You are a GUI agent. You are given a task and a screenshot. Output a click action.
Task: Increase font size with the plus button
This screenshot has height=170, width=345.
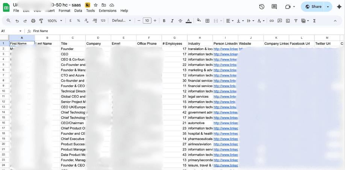155,21
